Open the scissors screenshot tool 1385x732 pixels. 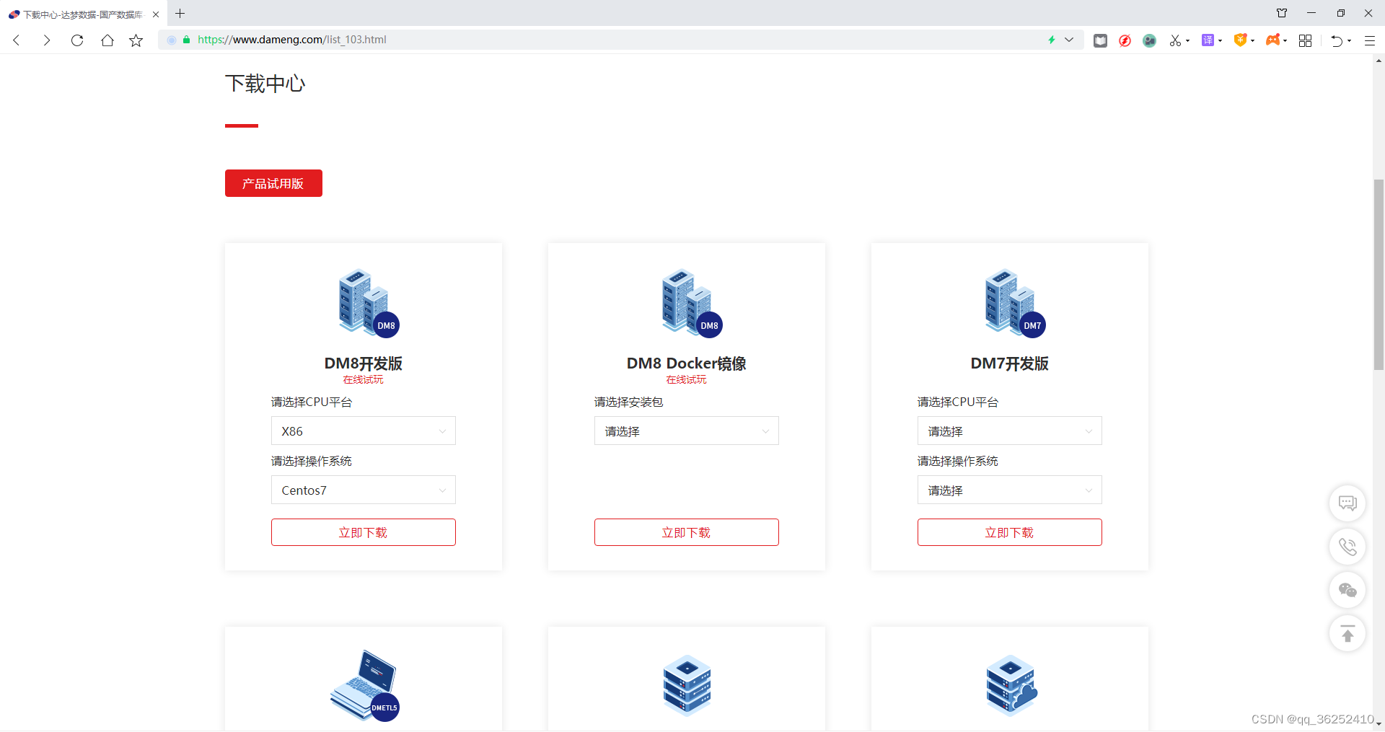pos(1175,40)
